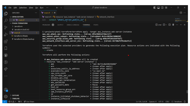Open the Extensions view
190x106 pixels.
[5, 41]
